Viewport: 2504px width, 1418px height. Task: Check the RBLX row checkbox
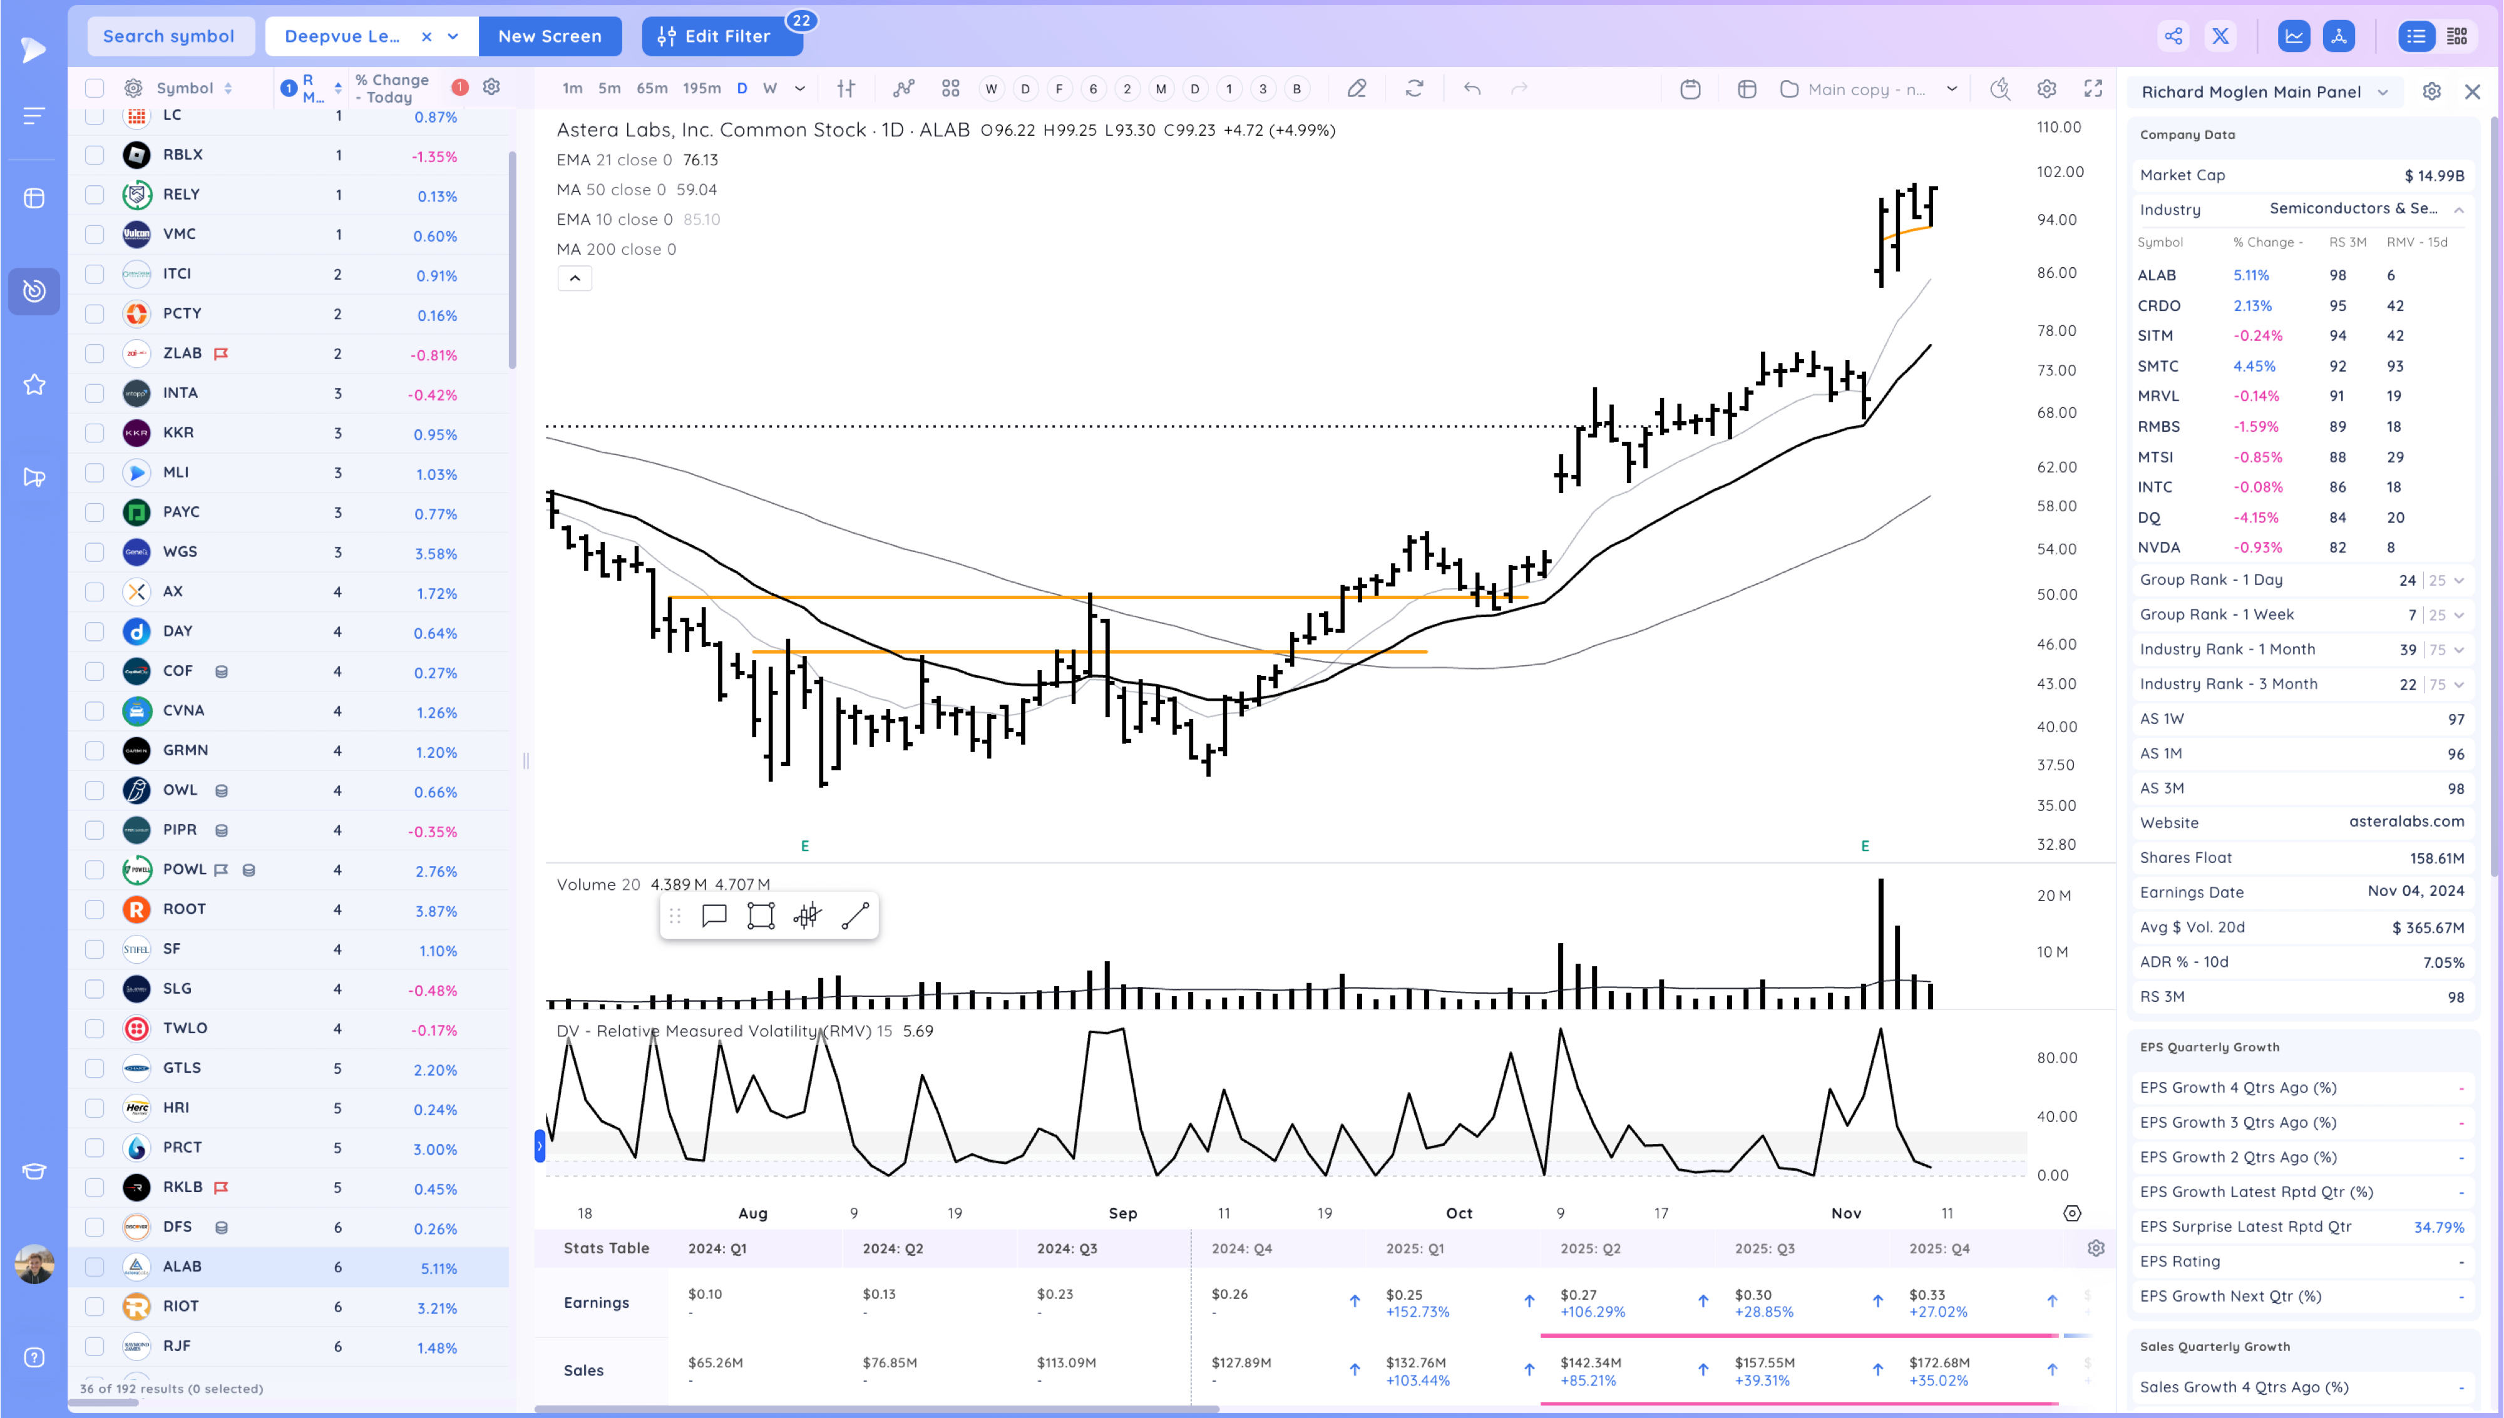[x=95, y=155]
